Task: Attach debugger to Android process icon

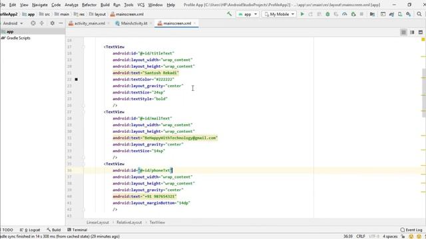Action: [x=353, y=14]
